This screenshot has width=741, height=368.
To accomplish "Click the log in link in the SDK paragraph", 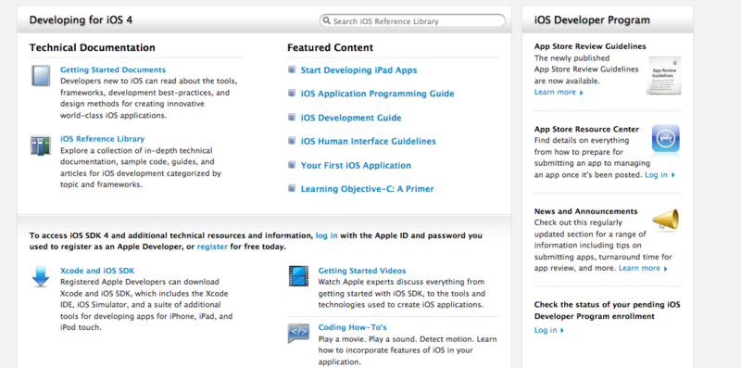I will [x=327, y=235].
